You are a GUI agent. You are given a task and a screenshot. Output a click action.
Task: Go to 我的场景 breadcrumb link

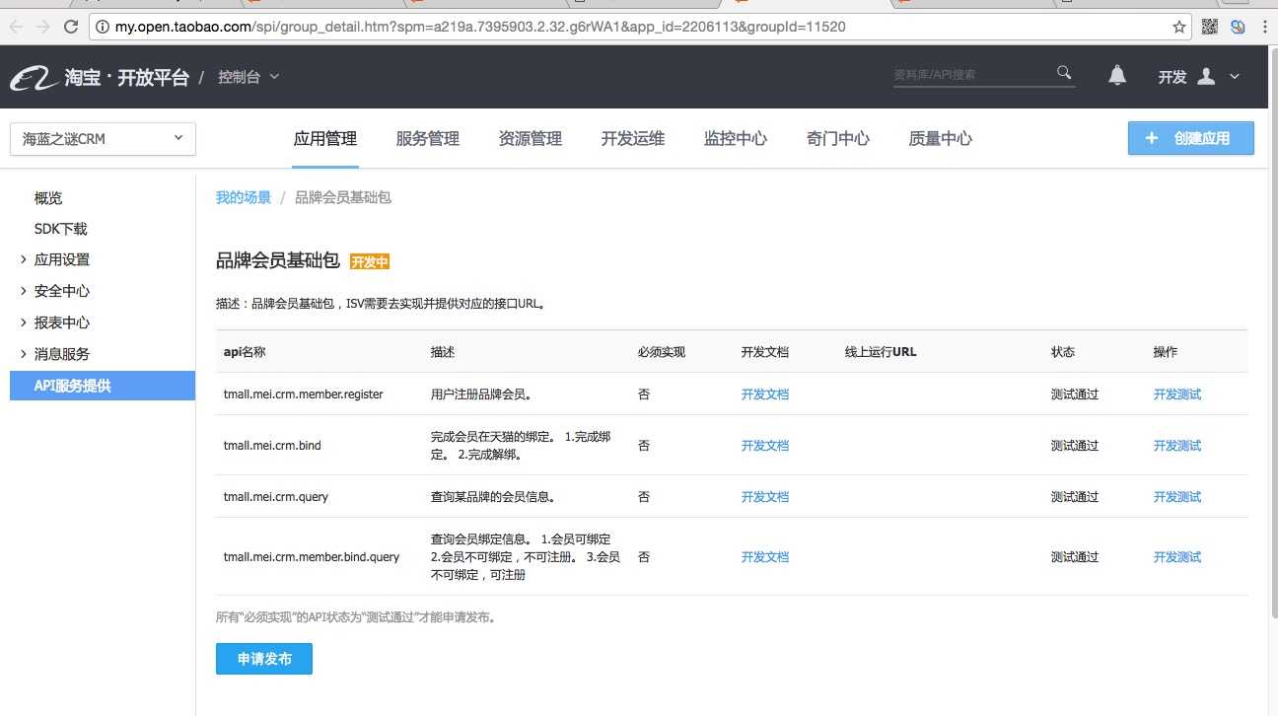(x=244, y=198)
